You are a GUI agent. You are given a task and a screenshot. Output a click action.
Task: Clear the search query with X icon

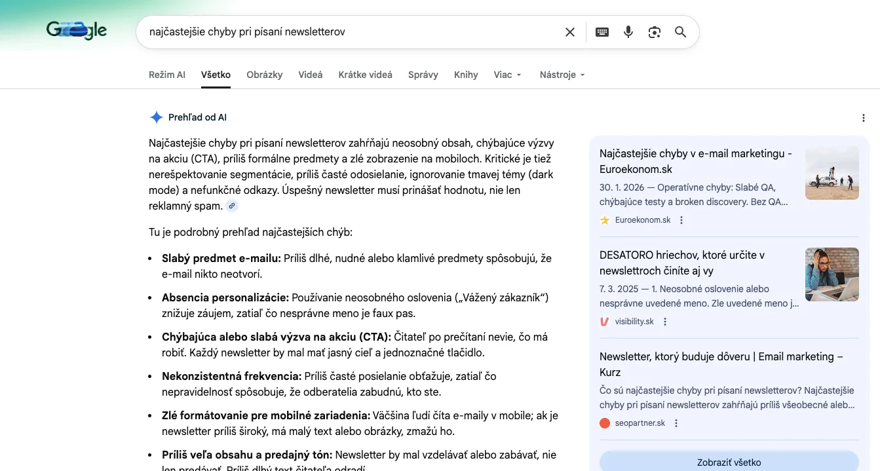(570, 32)
